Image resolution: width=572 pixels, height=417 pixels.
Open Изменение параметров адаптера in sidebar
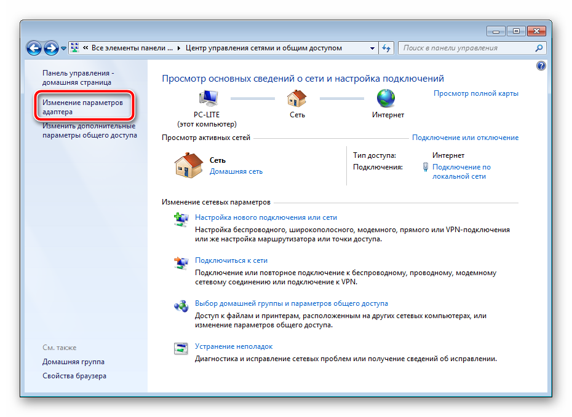tap(82, 107)
